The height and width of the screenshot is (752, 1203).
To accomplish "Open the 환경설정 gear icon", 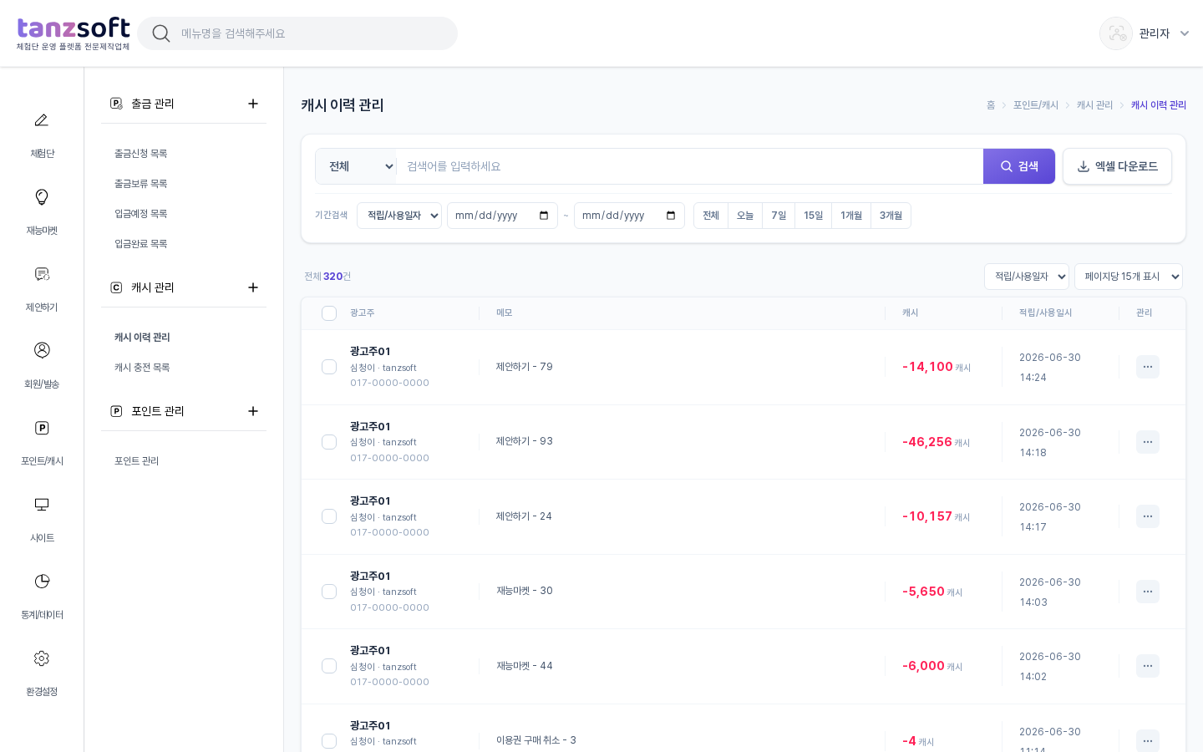I will [x=42, y=658].
